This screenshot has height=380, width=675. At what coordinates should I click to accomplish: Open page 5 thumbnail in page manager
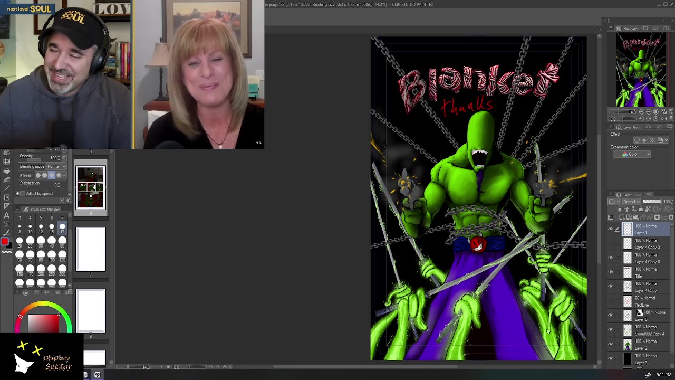tap(91, 187)
